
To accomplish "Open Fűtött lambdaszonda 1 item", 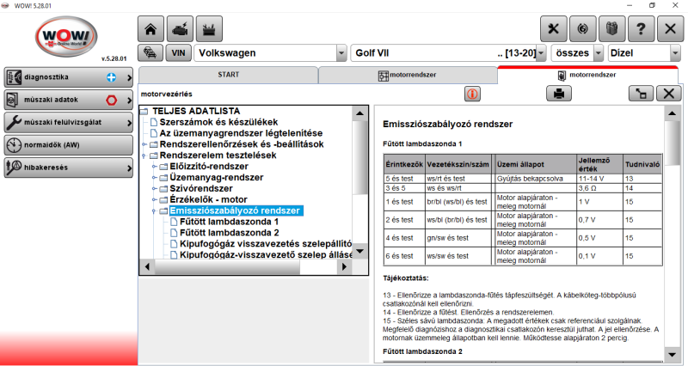I will point(229,222).
